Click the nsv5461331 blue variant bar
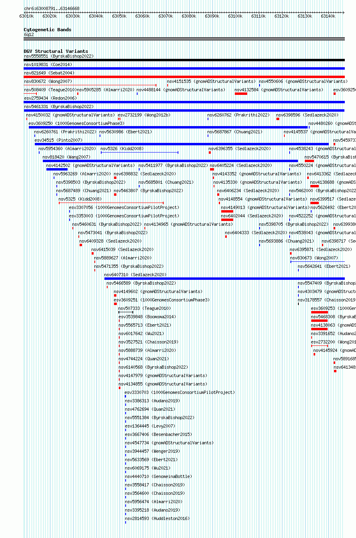The height and width of the screenshot is (538, 356). (x=184, y=110)
